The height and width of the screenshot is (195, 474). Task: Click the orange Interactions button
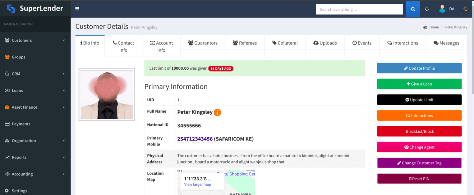pyautogui.click(x=419, y=115)
